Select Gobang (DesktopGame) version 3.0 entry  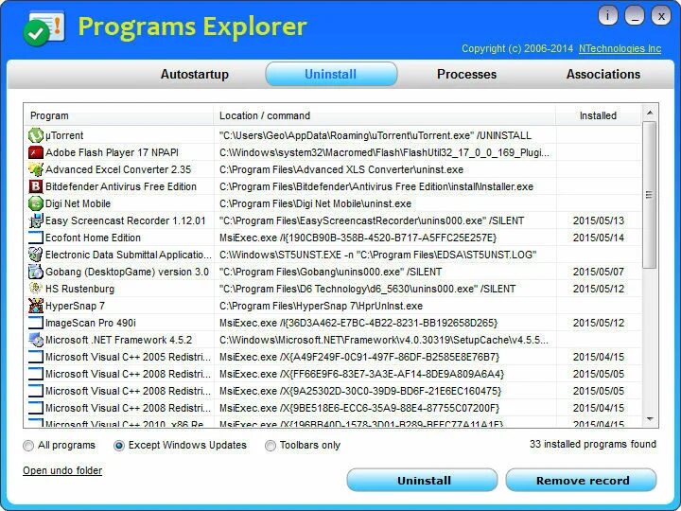click(x=127, y=272)
